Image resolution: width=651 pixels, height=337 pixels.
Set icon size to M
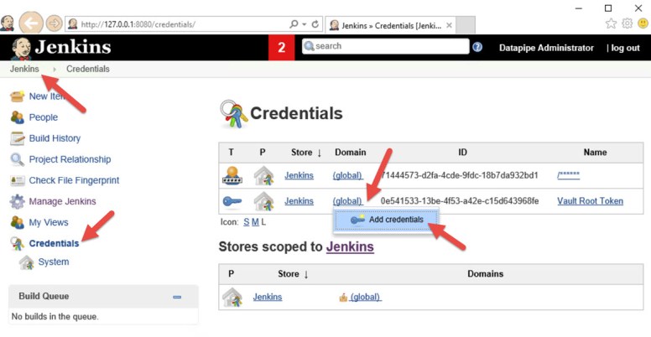pyautogui.click(x=255, y=222)
